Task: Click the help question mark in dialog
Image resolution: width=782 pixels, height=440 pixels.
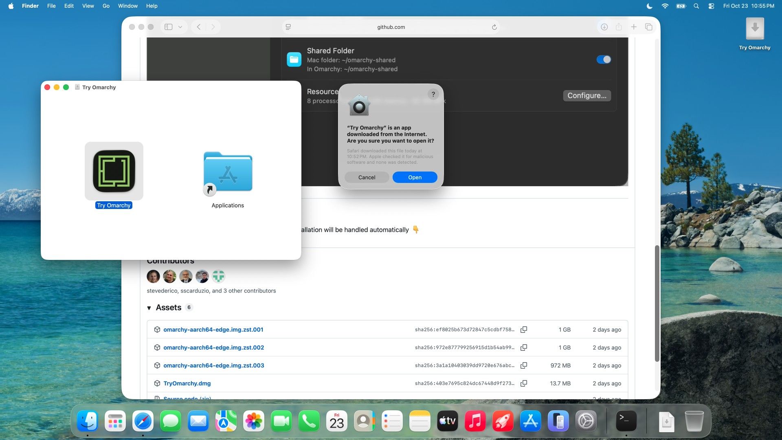Action: coord(433,94)
